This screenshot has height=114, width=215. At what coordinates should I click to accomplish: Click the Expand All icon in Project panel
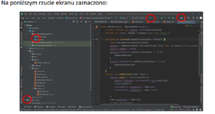click(77, 22)
